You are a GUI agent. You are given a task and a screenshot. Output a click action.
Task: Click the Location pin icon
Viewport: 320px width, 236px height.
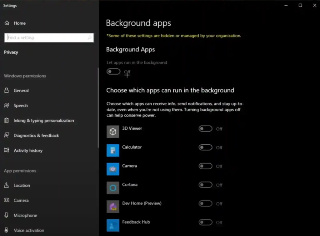7,185
